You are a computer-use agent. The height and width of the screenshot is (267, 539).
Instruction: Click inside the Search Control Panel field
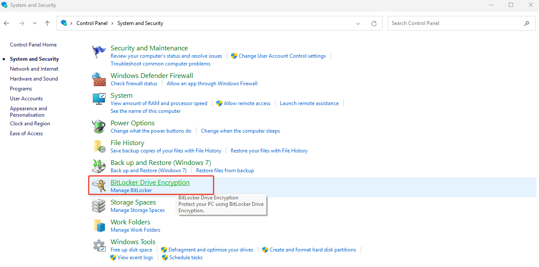pyautogui.click(x=456, y=23)
